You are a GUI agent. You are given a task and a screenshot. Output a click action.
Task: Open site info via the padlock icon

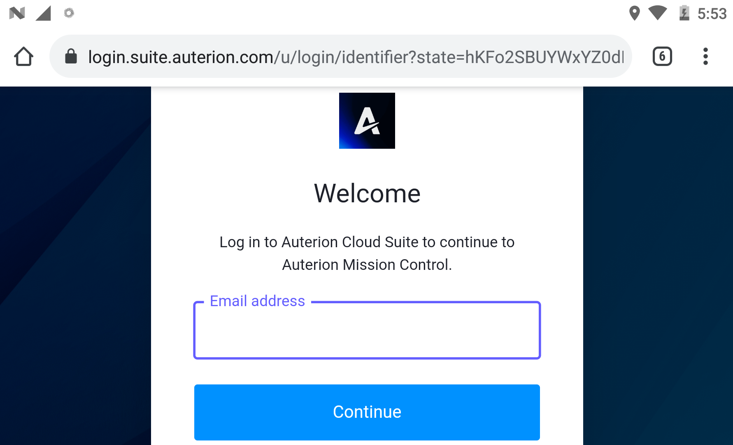[x=71, y=56]
